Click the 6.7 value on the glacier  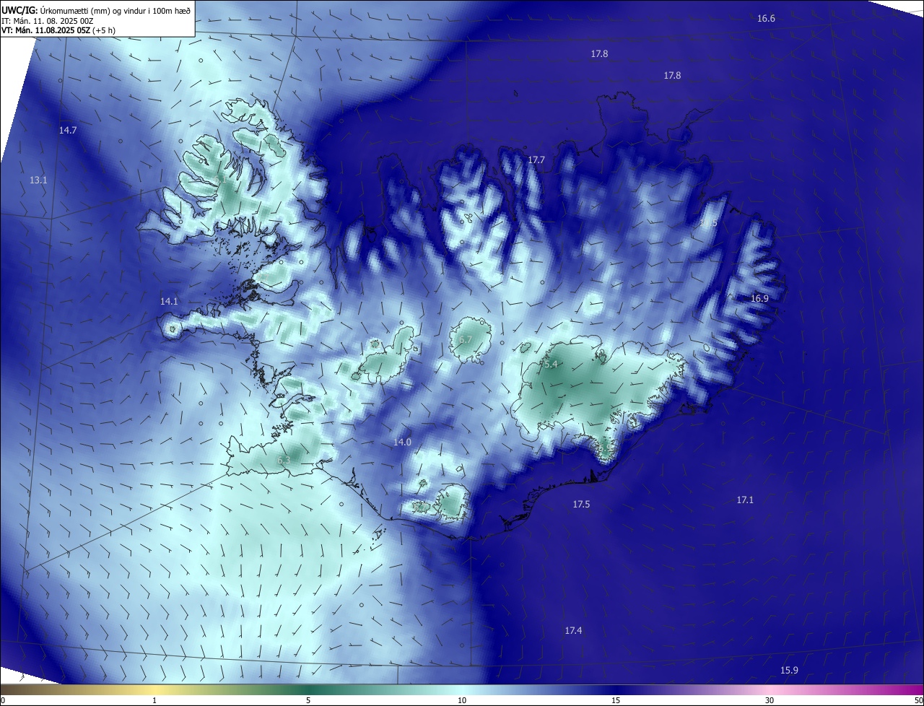point(466,340)
